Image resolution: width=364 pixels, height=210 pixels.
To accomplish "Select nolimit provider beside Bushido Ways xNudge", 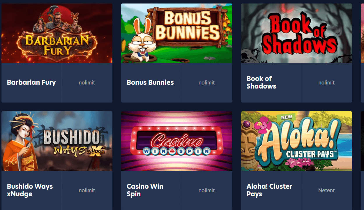I will (87, 190).
